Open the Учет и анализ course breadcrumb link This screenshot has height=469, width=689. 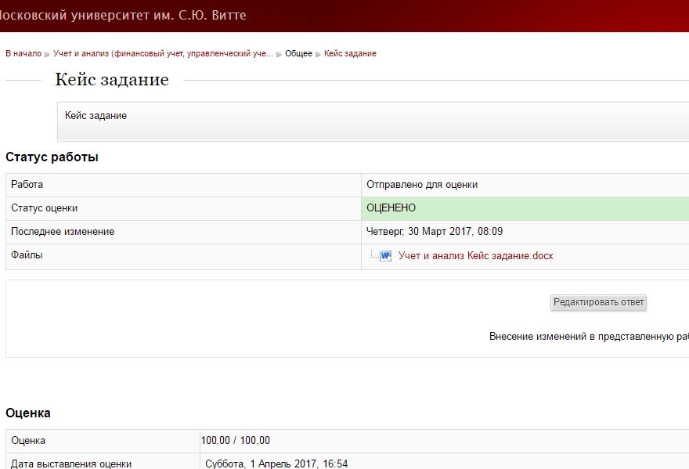tap(163, 53)
